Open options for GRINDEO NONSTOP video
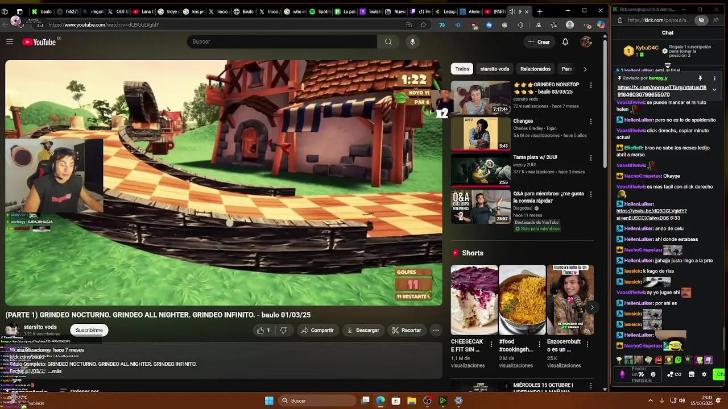Image resolution: width=728 pixels, height=409 pixels. [590, 85]
